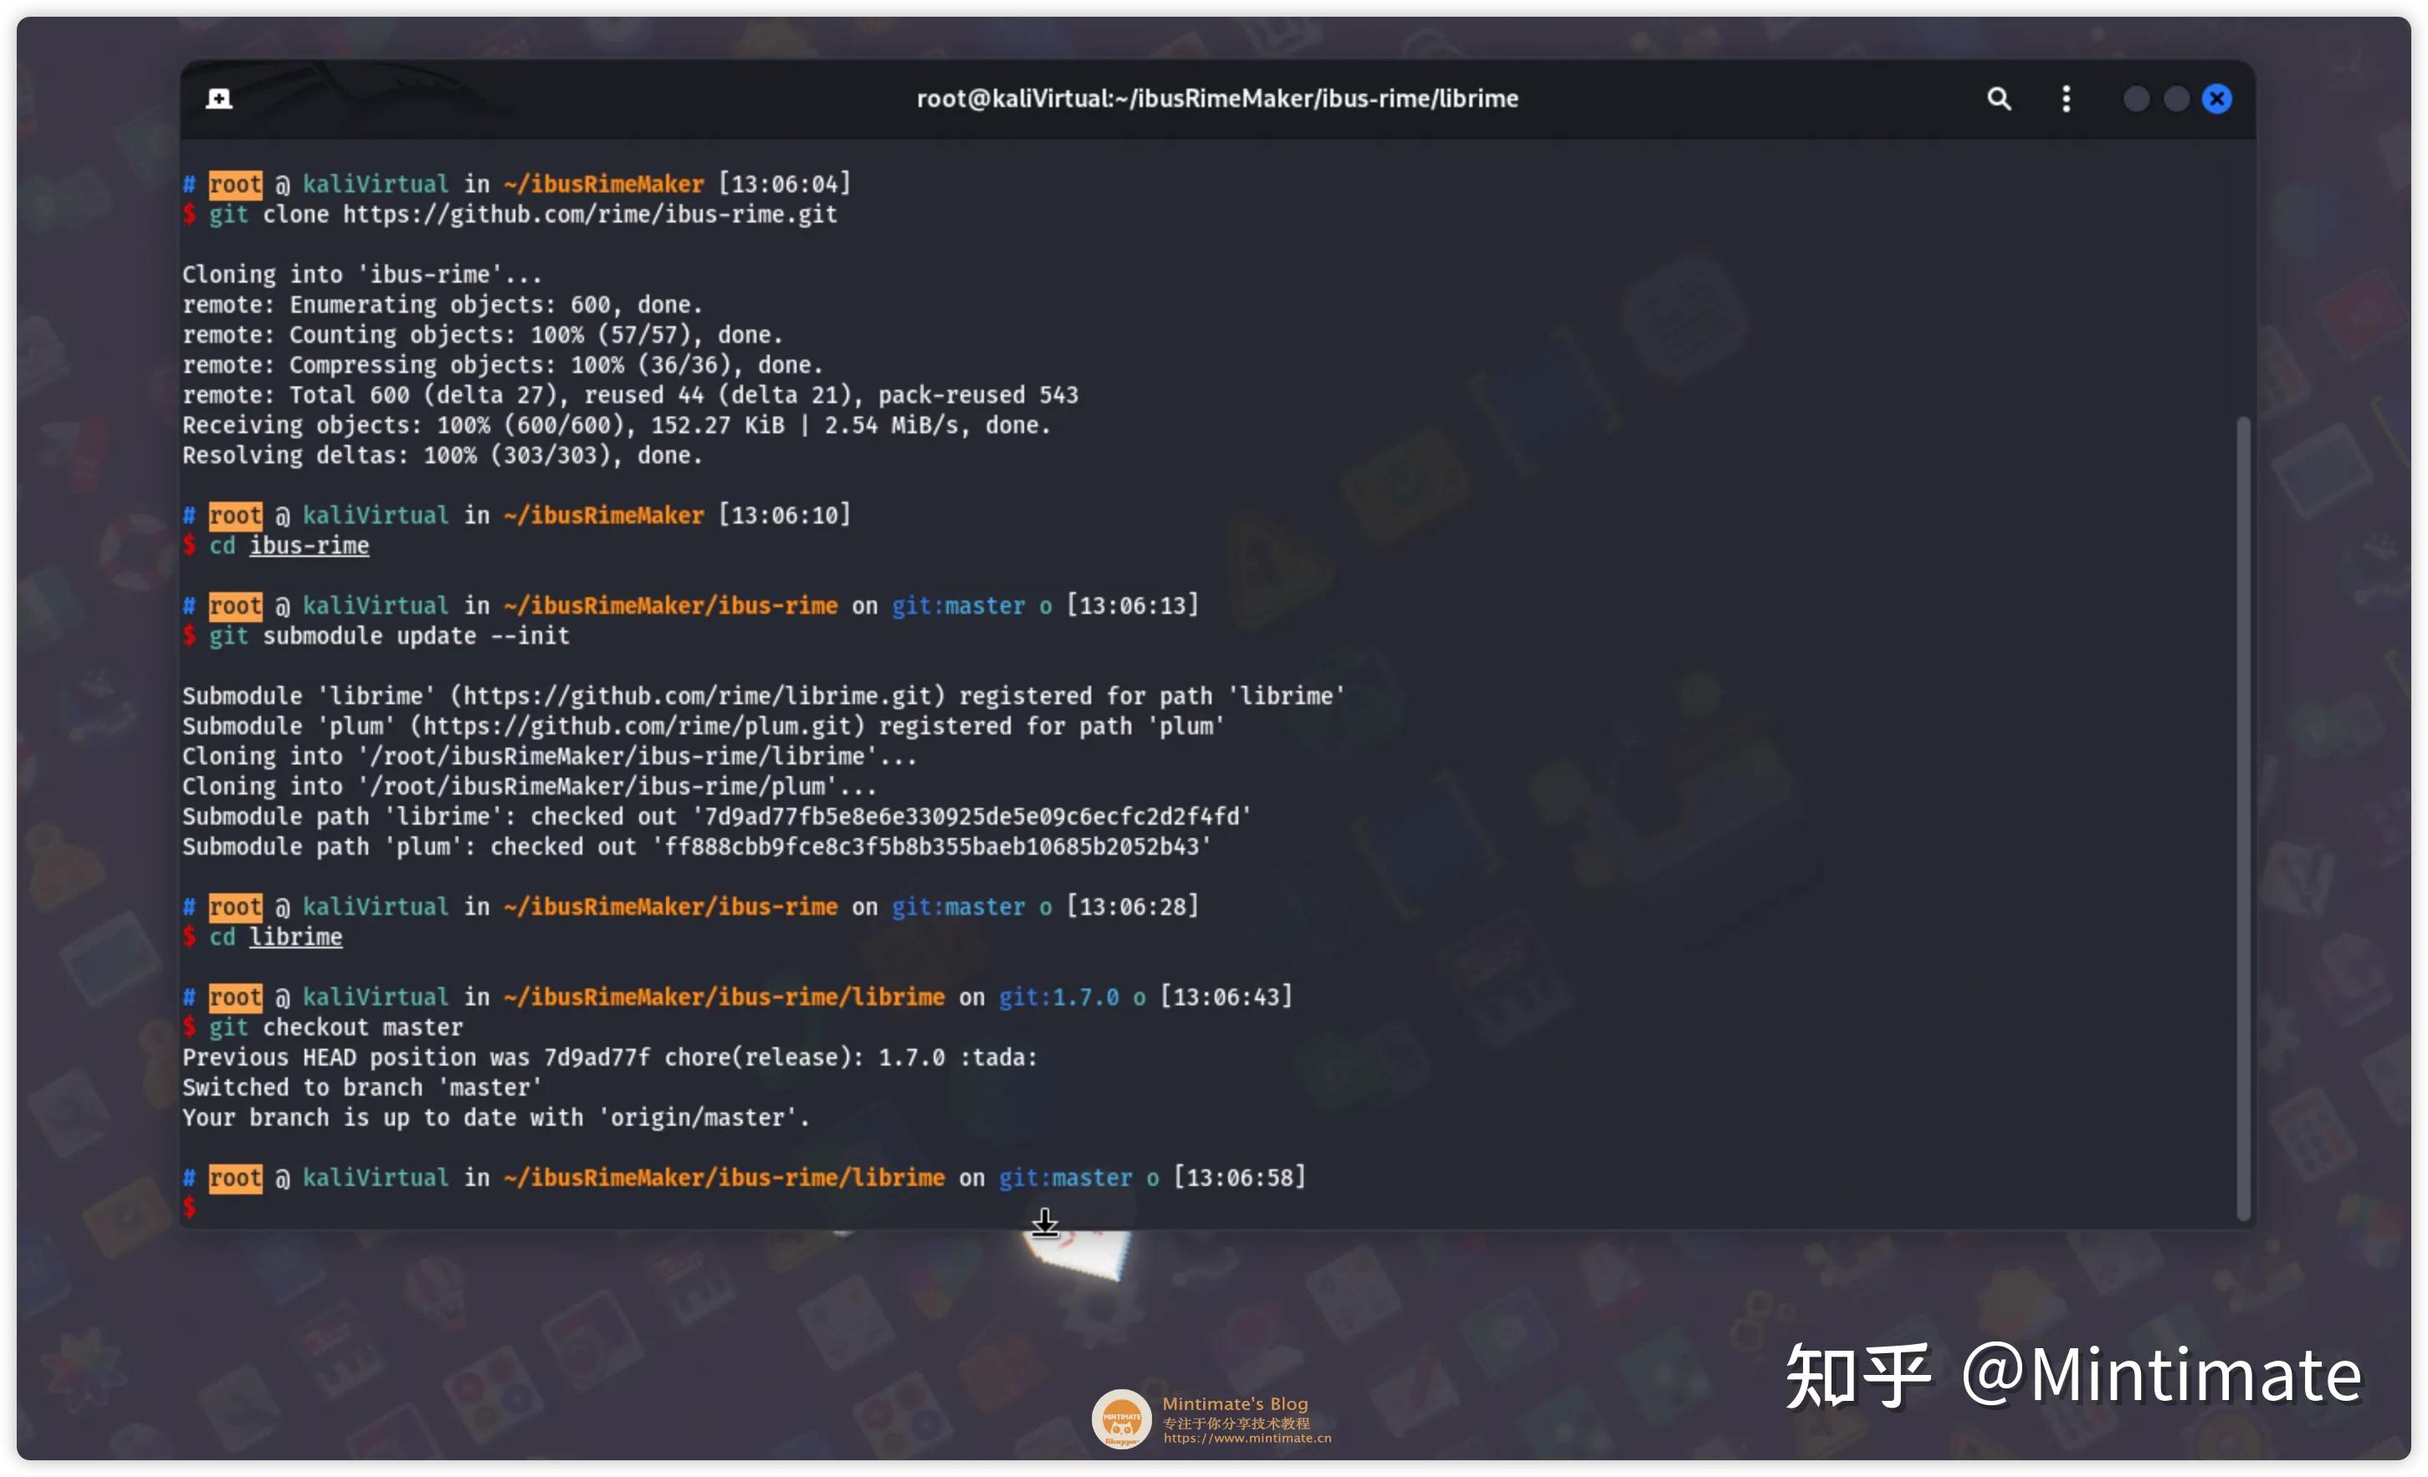Click the download arrow indicator below the prompt
The height and width of the screenshot is (1477, 2428).
pyautogui.click(x=1044, y=1224)
